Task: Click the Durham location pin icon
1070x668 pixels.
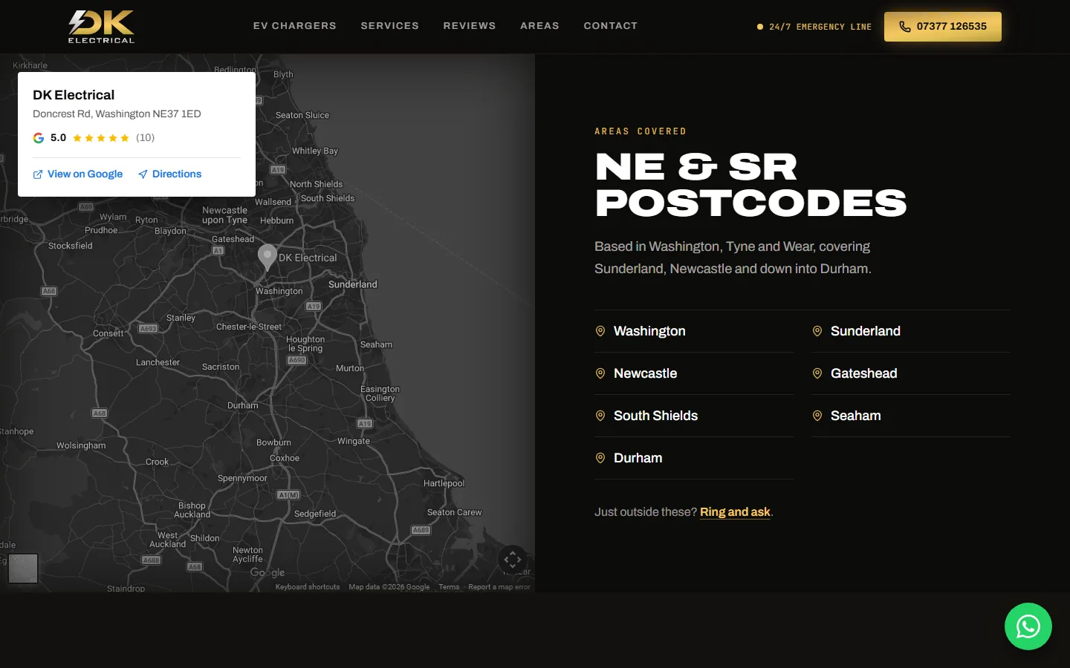Action: tap(600, 458)
